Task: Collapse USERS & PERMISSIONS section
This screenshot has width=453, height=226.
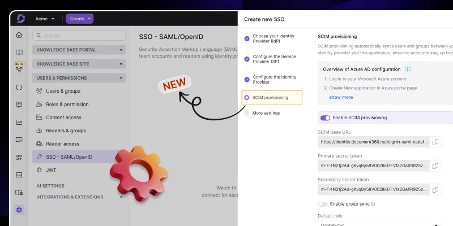Action: pos(79,78)
